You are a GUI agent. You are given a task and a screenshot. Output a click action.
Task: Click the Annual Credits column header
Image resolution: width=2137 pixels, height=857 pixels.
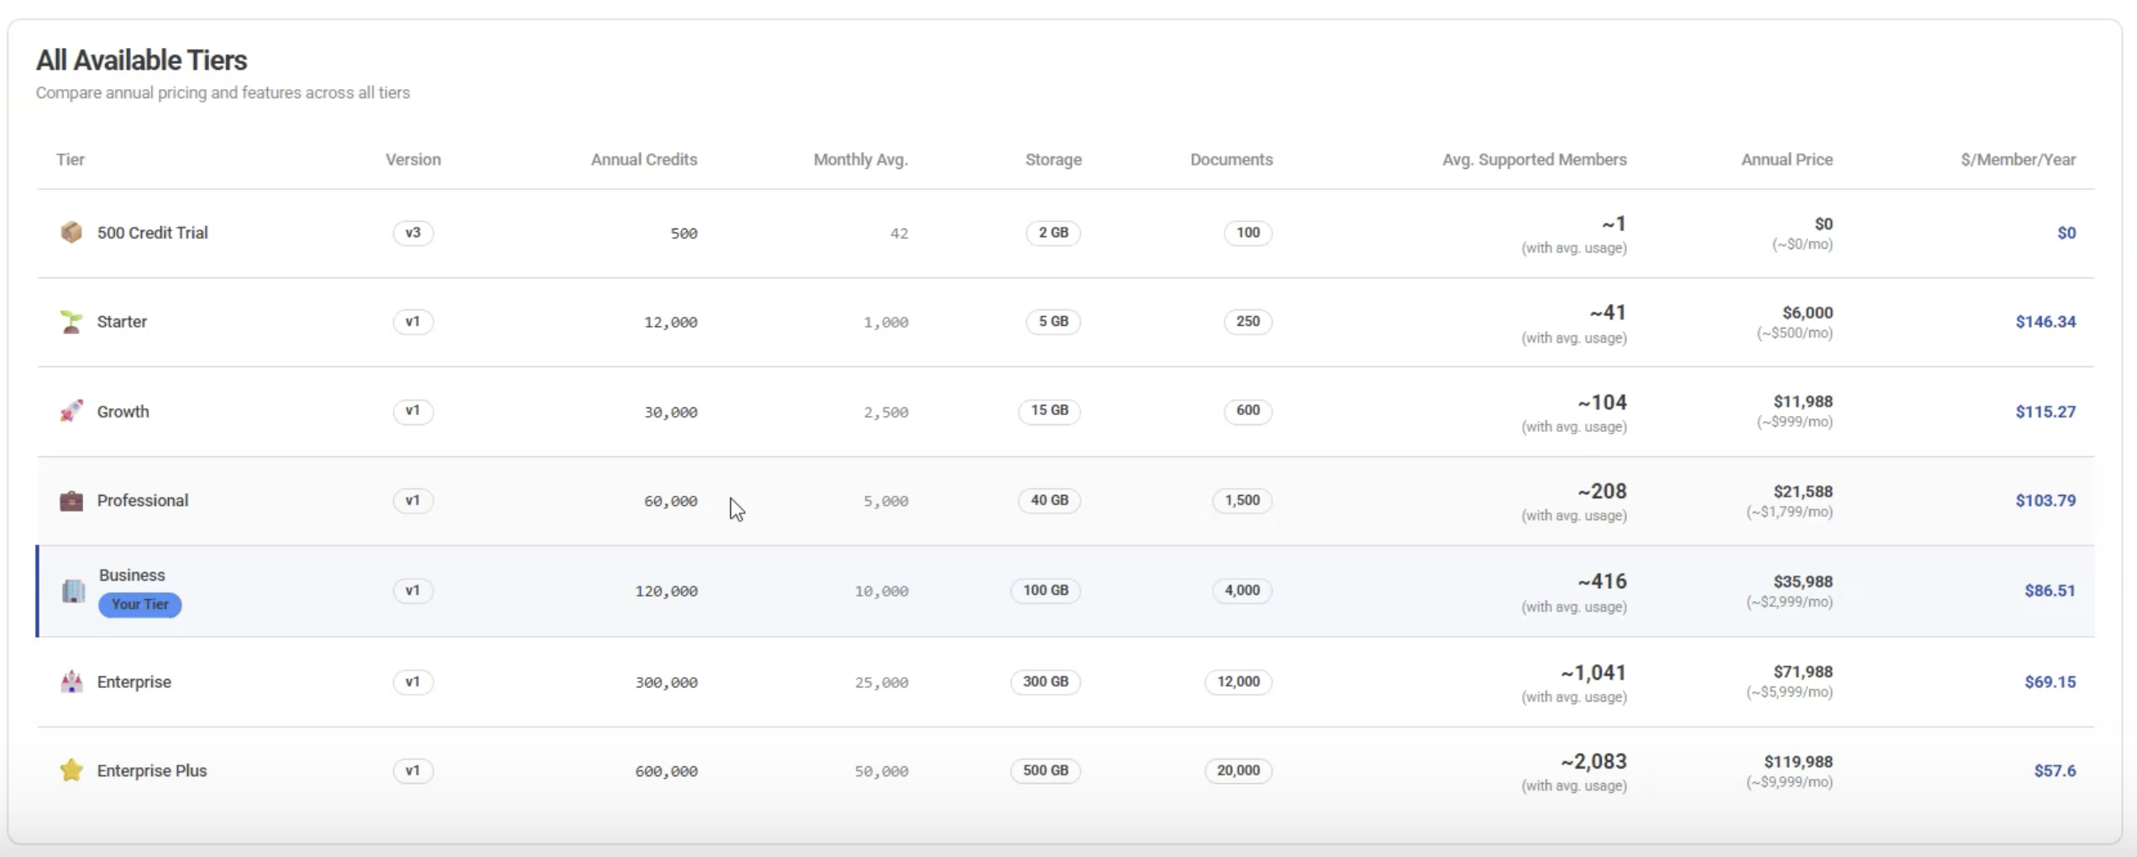[643, 160]
